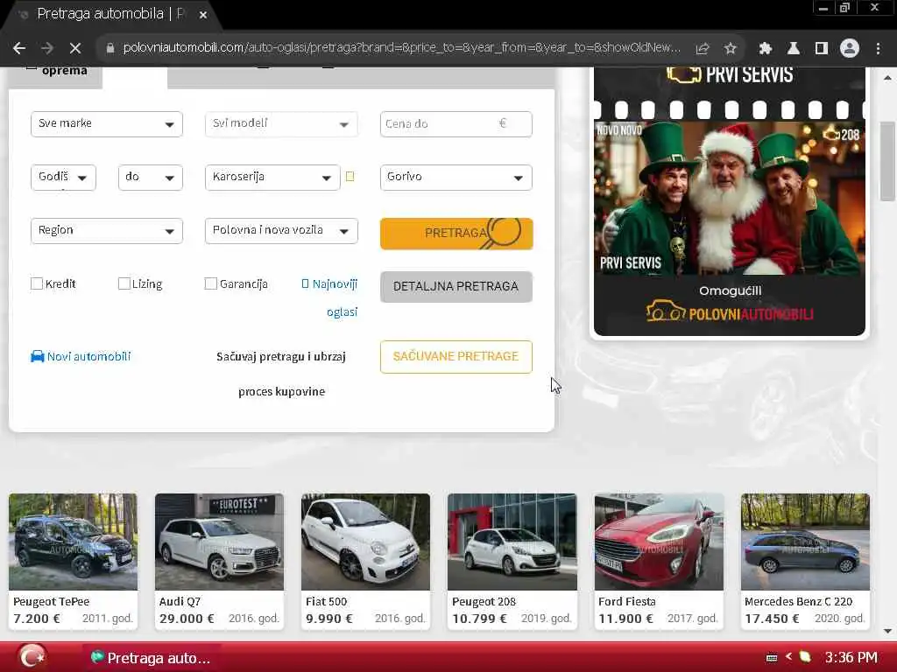Go back to the previous page

point(19,49)
